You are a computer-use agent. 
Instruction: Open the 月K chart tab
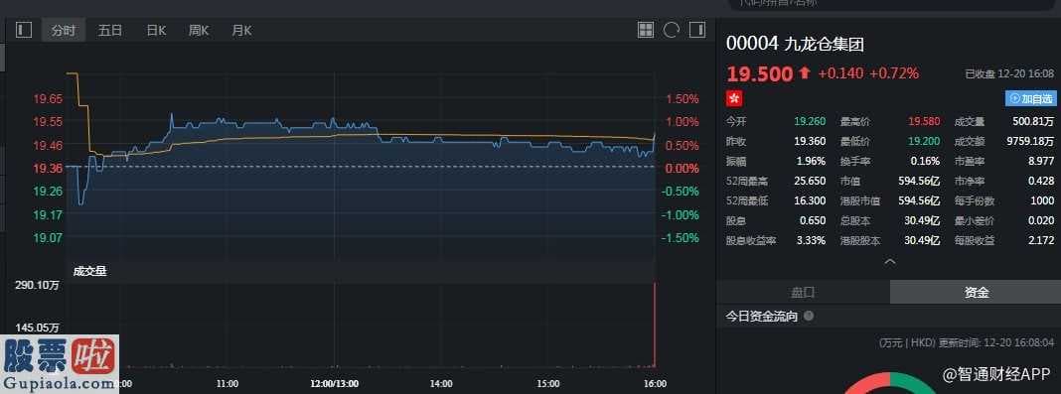pyautogui.click(x=241, y=30)
